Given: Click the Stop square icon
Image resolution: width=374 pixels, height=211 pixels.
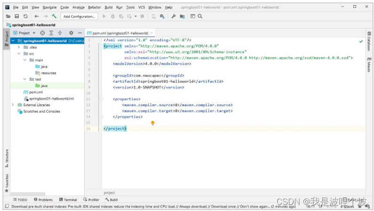Looking at the screenshot, I should pyautogui.click(x=142, y=16).
